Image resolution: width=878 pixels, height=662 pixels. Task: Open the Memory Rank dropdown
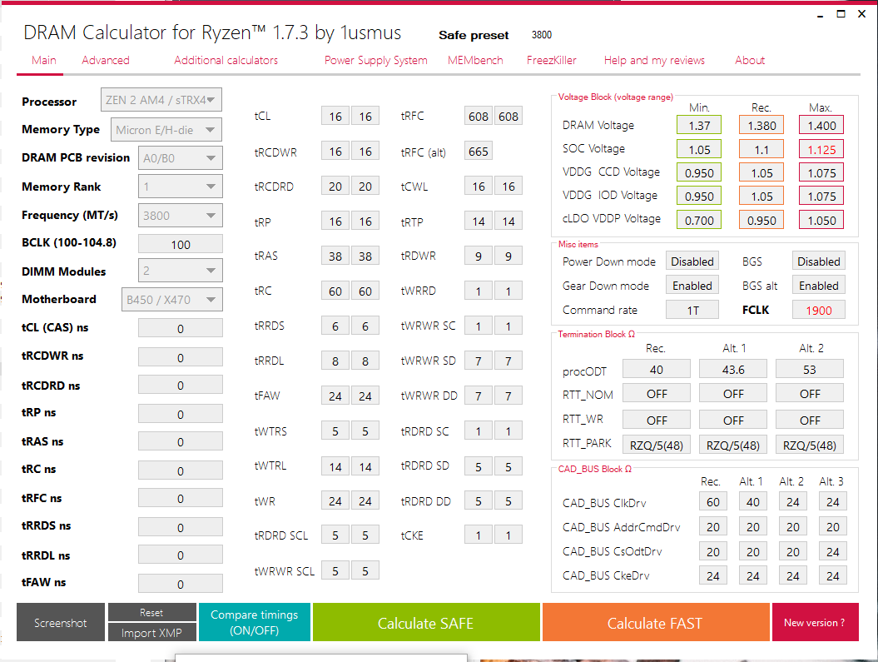pos(181,187)
